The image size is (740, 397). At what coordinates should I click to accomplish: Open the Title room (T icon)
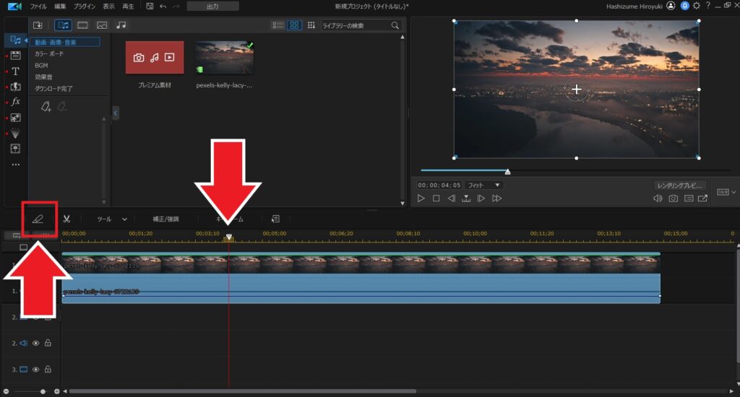[x=15, y=71]
